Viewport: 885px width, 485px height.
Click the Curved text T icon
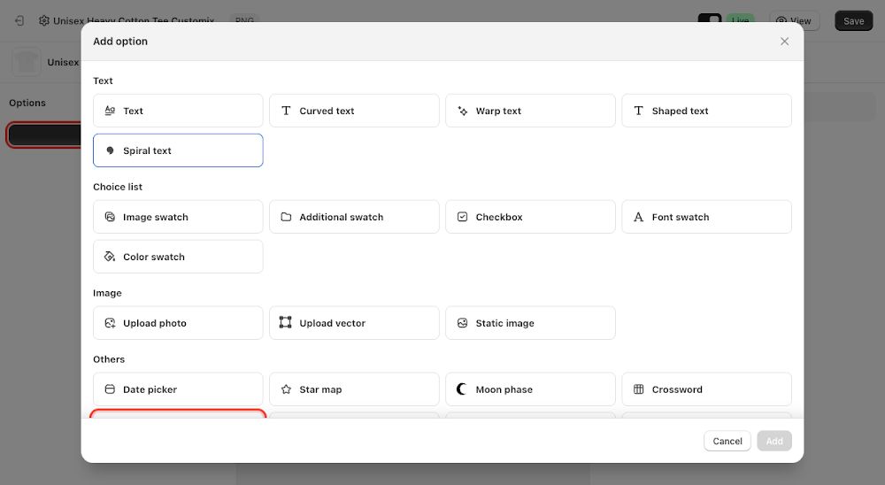286,111
